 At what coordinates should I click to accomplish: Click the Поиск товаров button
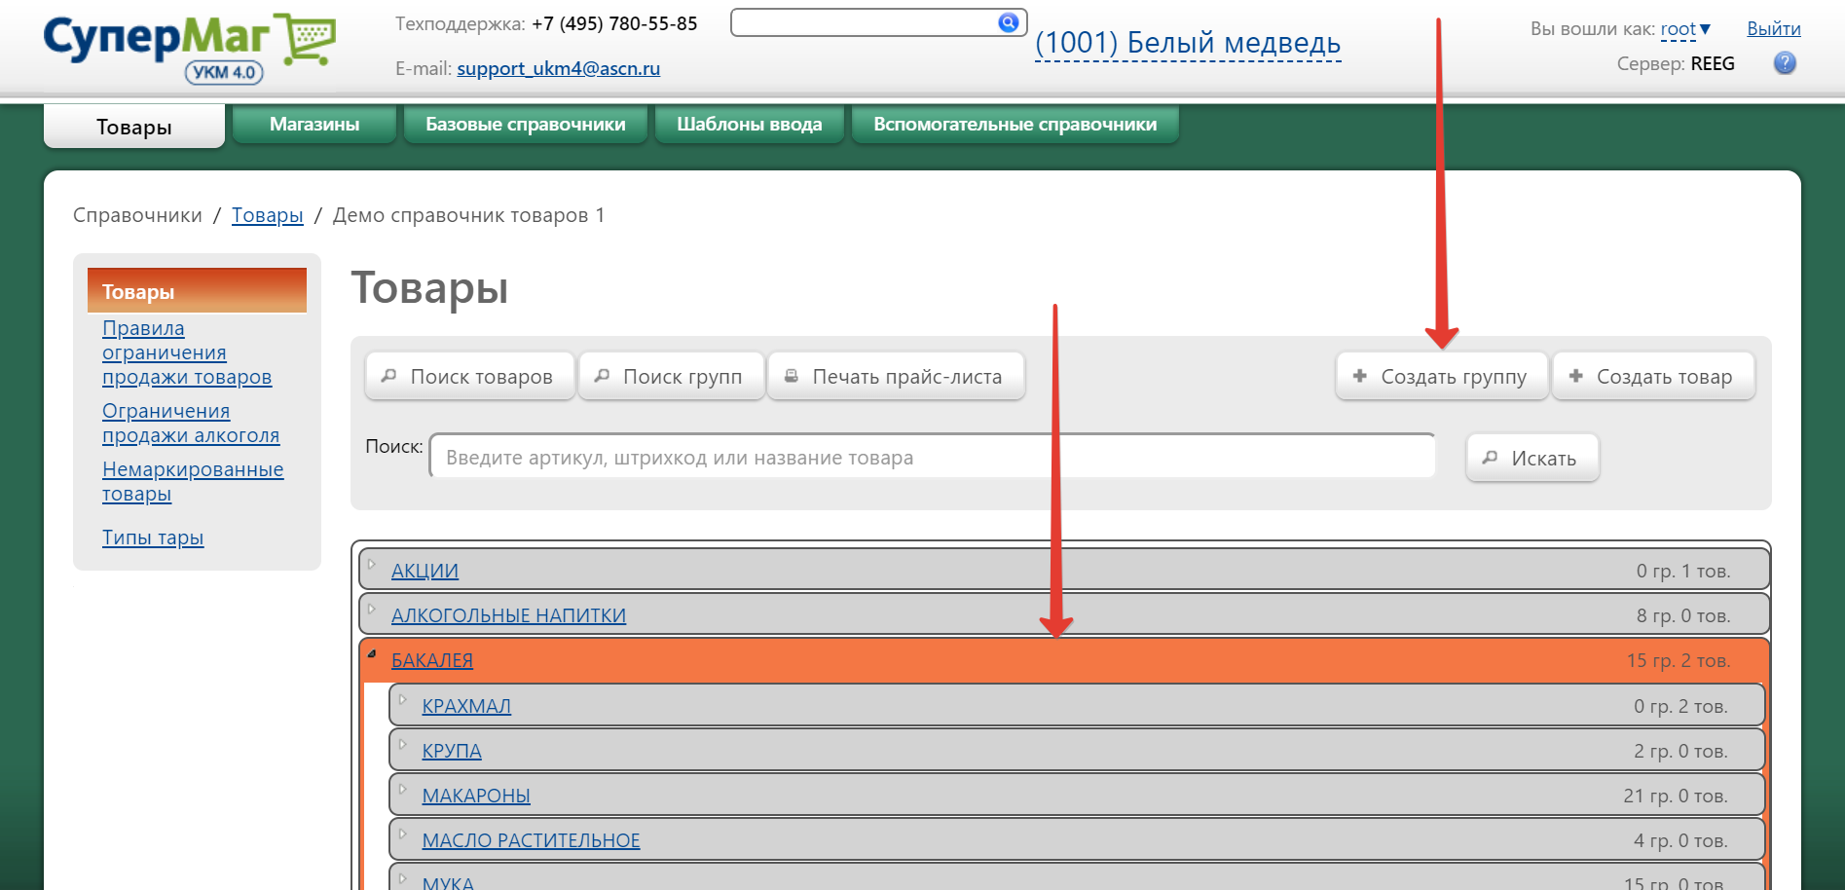[x=470, y=376]
